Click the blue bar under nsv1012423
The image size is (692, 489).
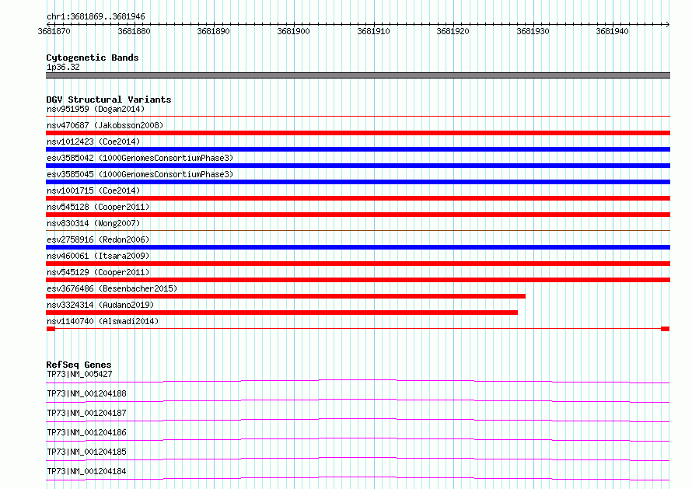pos(358,149)
